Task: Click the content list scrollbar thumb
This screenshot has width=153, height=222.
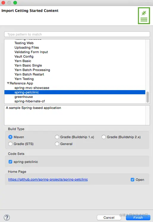Action: [148, 97]
